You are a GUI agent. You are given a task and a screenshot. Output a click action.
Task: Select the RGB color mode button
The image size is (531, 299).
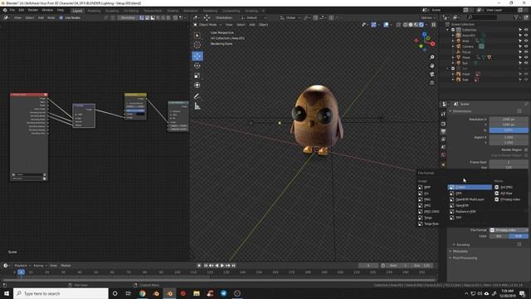(x=519, y=236)
